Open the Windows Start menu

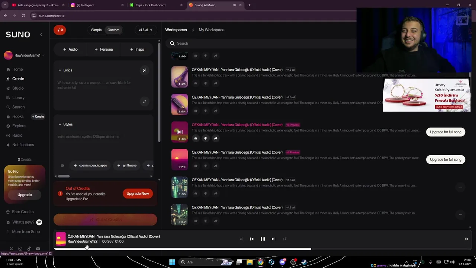coord(172,262)
